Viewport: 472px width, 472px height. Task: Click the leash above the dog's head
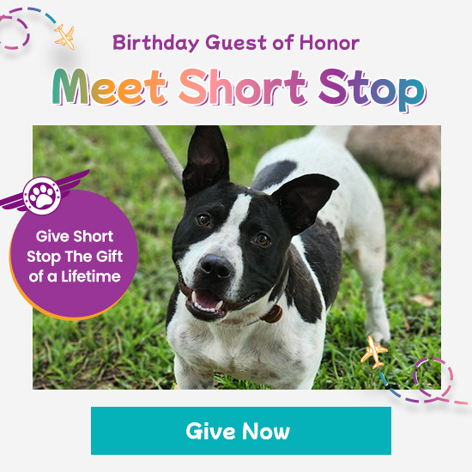[x=164, y=150]
